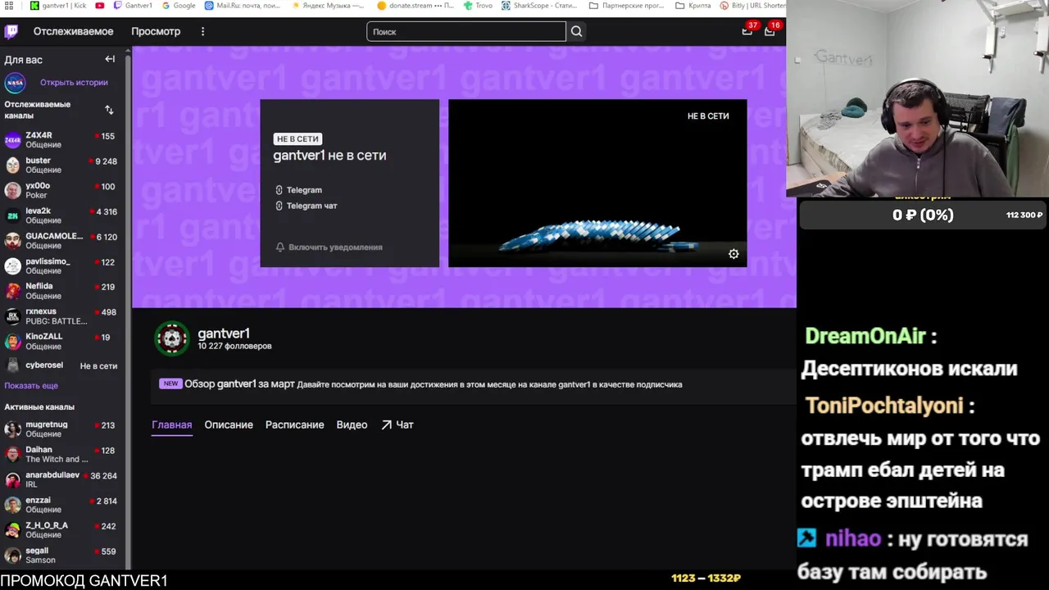1049x590 pixels.
Task: Open the Bitly URL Shortener bookmark
Action: pos(753,6)
